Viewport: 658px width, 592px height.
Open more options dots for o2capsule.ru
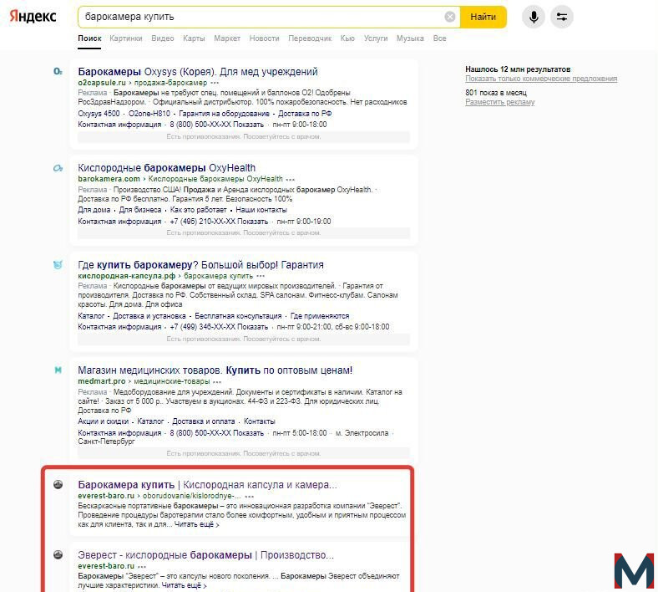(215, 83)
